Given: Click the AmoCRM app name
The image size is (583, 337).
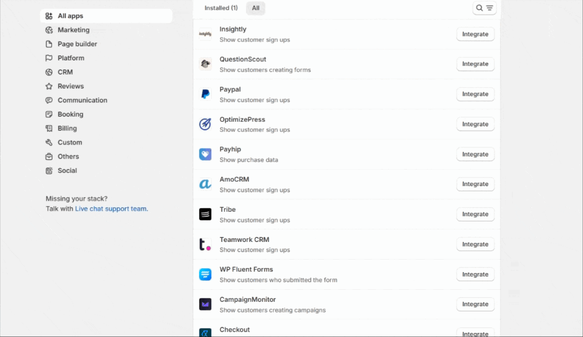Looking at the screenshot, I should pos(234,180).
